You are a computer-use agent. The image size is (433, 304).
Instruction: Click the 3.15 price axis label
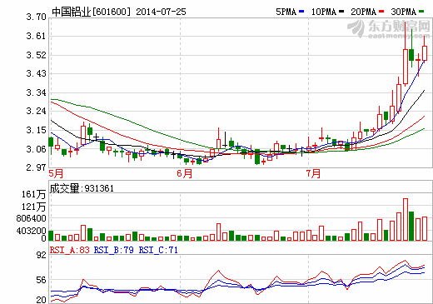click(36, 130)
